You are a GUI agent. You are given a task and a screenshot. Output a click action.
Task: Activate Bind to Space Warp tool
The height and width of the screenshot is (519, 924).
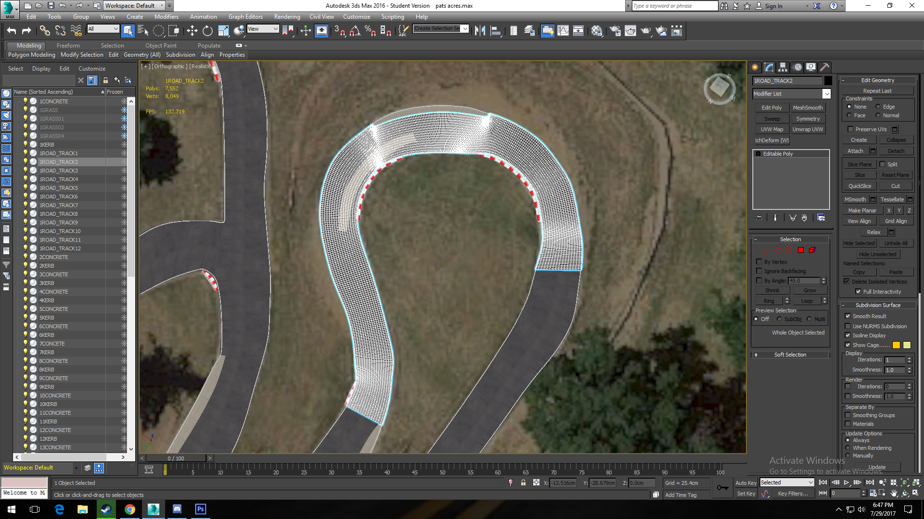(x=76, y=31)
